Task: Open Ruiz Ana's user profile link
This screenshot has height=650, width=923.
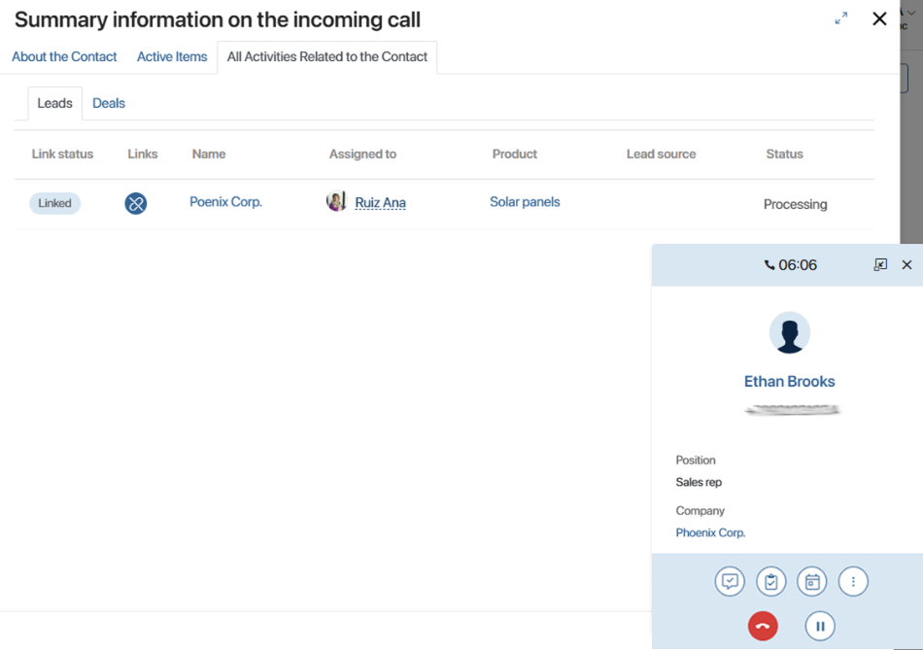Action: click(380, 202)
